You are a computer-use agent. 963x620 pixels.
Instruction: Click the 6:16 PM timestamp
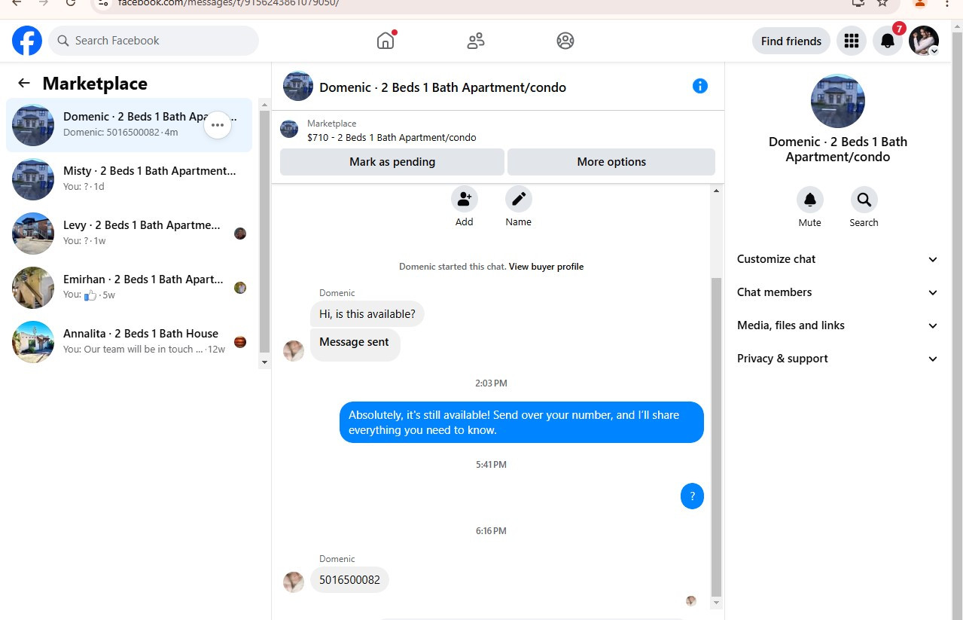(491, 531)
